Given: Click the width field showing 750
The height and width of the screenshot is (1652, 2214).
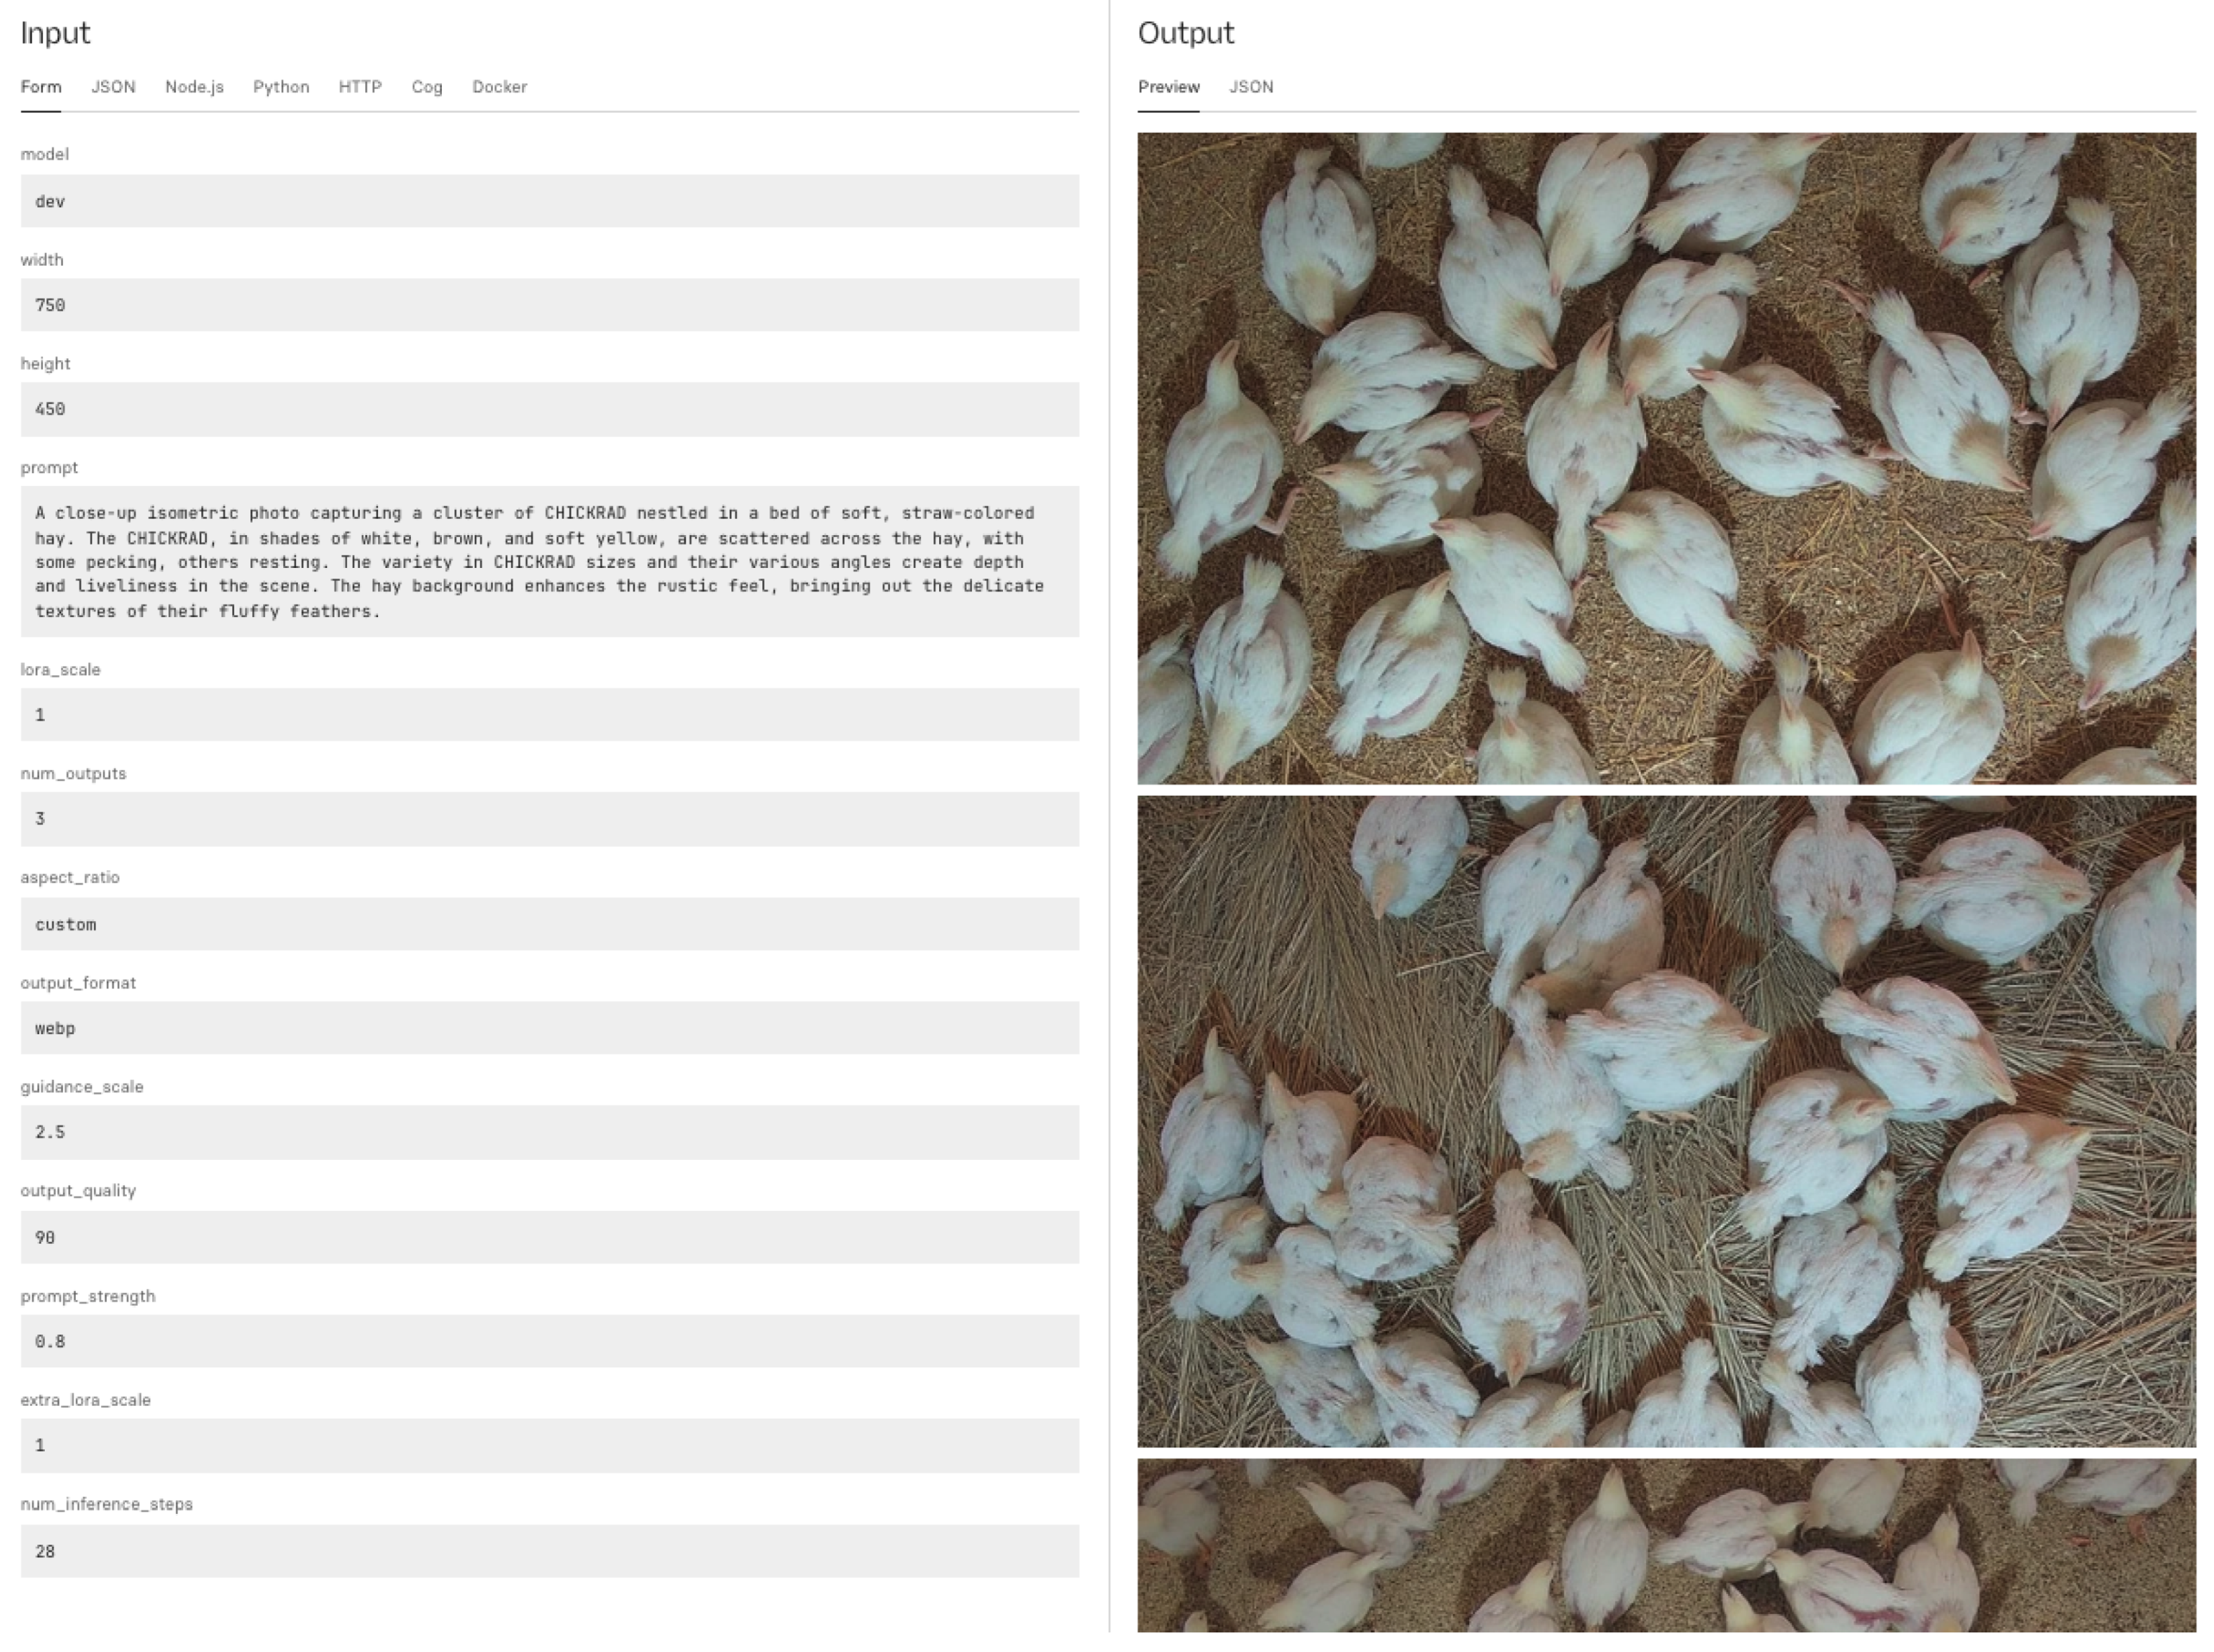Looking at the screenshot, I should (x=549, y=305).
